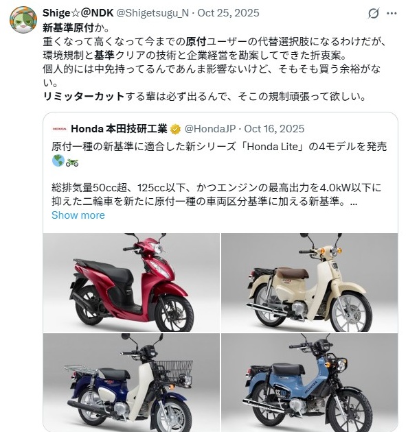Click the gold verified badge beside Honda

coord(176,129)
